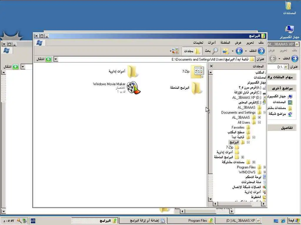The width and height of the screenshot is (301, 225).
Task: Switch to (D:) AL_3BAAAS XP taskbar button
Action: (239, 221)
